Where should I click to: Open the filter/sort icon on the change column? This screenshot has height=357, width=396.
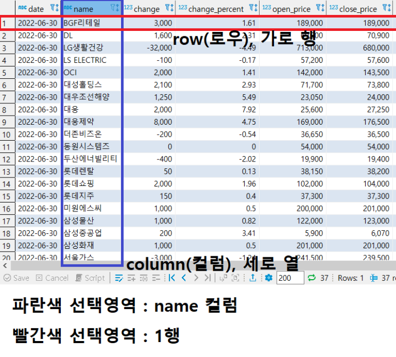tap(169, 8)
